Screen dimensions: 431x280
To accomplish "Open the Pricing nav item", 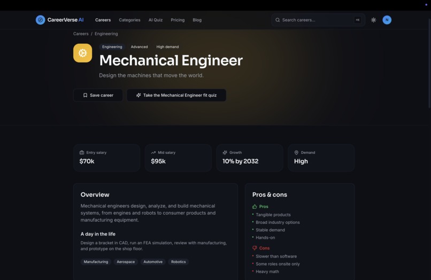I will coord(178,20).
